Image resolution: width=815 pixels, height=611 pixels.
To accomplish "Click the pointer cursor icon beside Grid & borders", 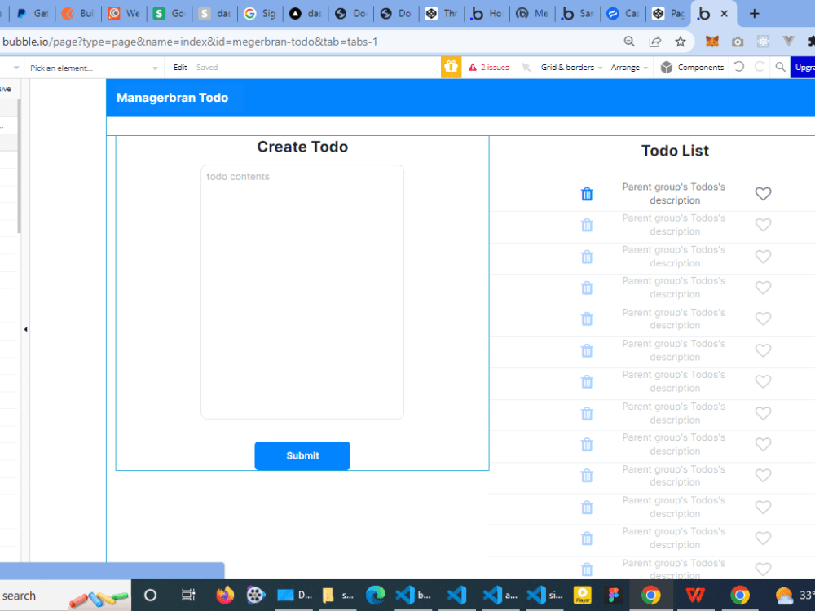I will tap(526, 68).
